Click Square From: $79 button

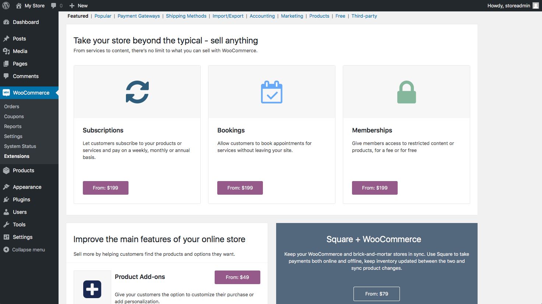coord(376,294)
